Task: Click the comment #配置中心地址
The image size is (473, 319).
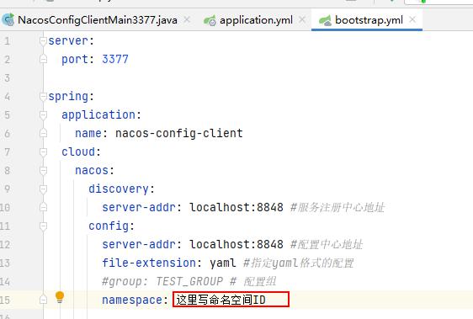Action: [x=327, y=244]
